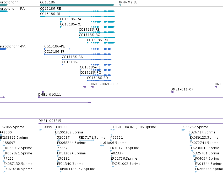Select EK087132.5prime EST
The height and width of the screenshot is (173, 223).
[18, 164]
